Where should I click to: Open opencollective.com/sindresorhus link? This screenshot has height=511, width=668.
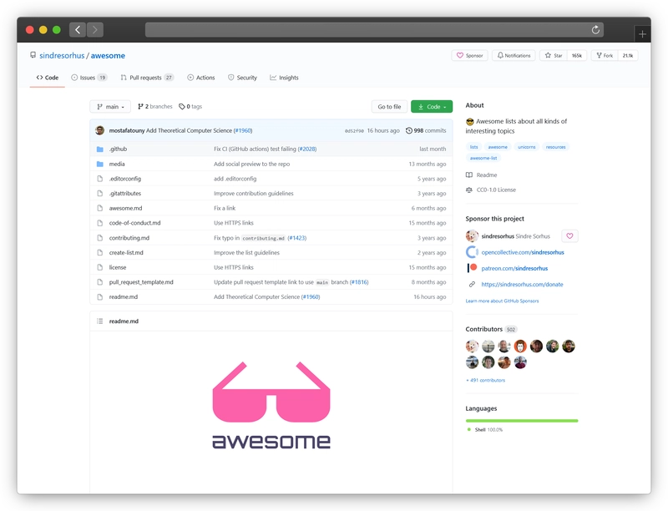(523, 252)
